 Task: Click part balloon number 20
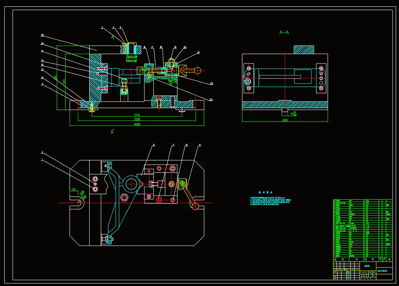[x=185, y=47]
